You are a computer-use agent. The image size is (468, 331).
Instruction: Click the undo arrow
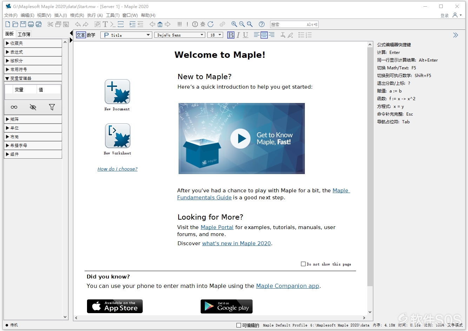point(78,24)
